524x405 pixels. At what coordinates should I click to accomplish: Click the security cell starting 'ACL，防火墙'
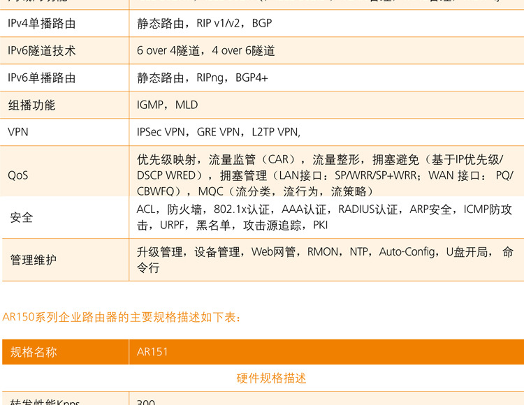324,217
